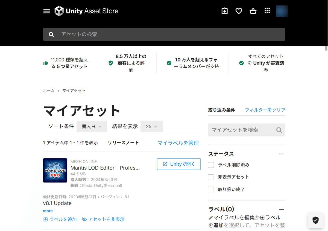Open your wishlist via the heart icon
This screenshot has height=231, width=328.
pos(239,11)
